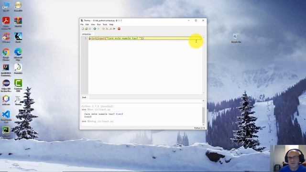
Task: Click the Debug current script icon
Action: (98, 29)
